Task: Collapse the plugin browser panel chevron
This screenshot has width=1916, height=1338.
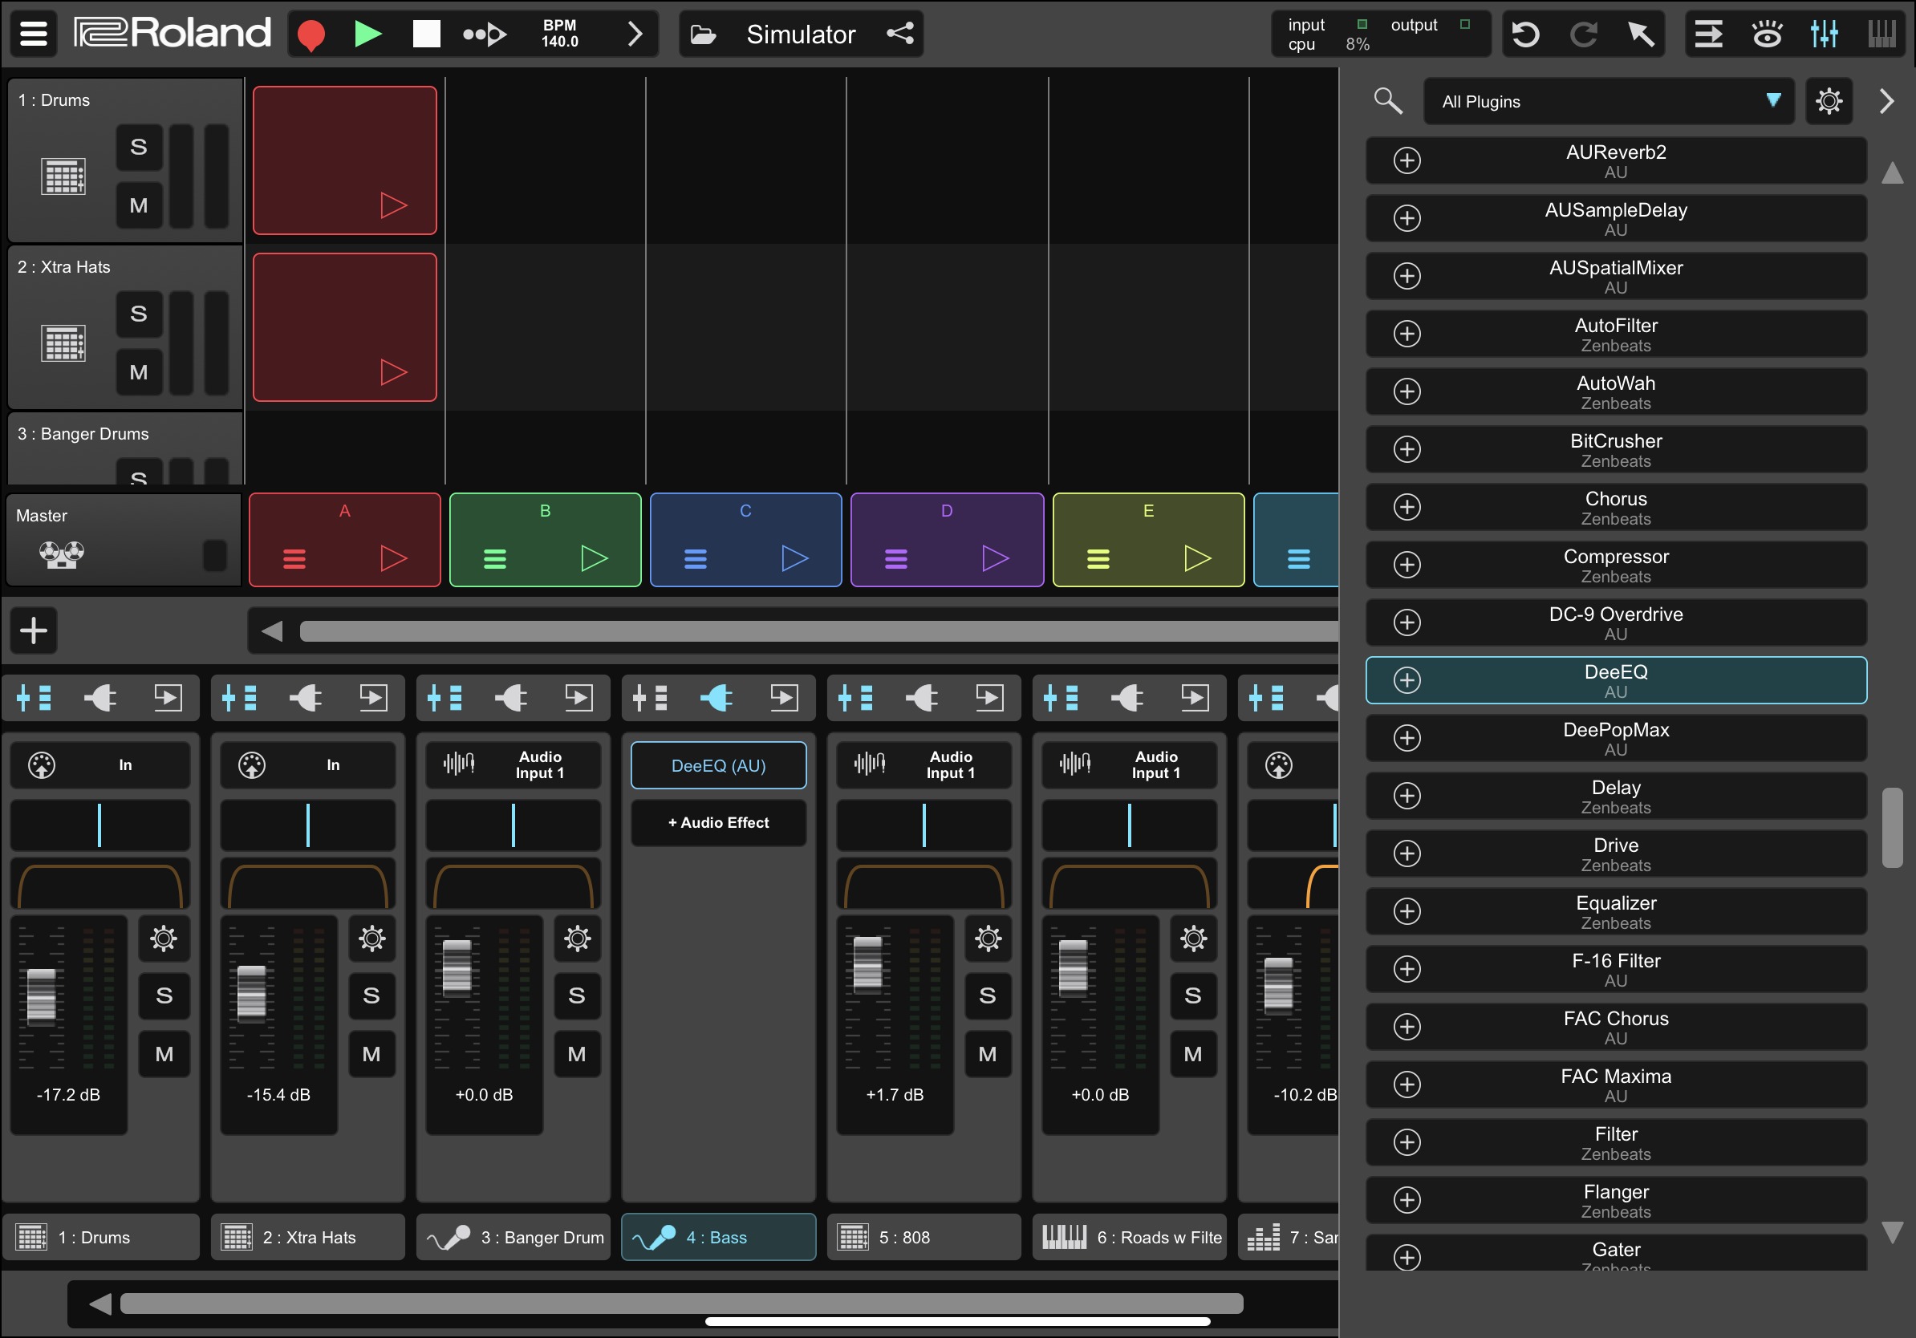Action: tap(1887, 101)
